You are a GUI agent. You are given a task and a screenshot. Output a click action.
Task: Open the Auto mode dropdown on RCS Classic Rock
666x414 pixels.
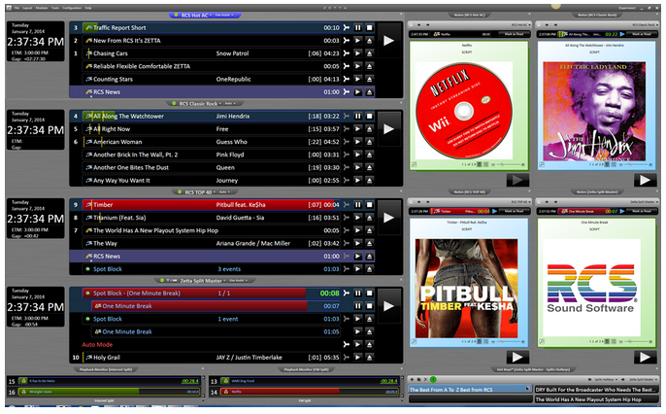point(231,103)
